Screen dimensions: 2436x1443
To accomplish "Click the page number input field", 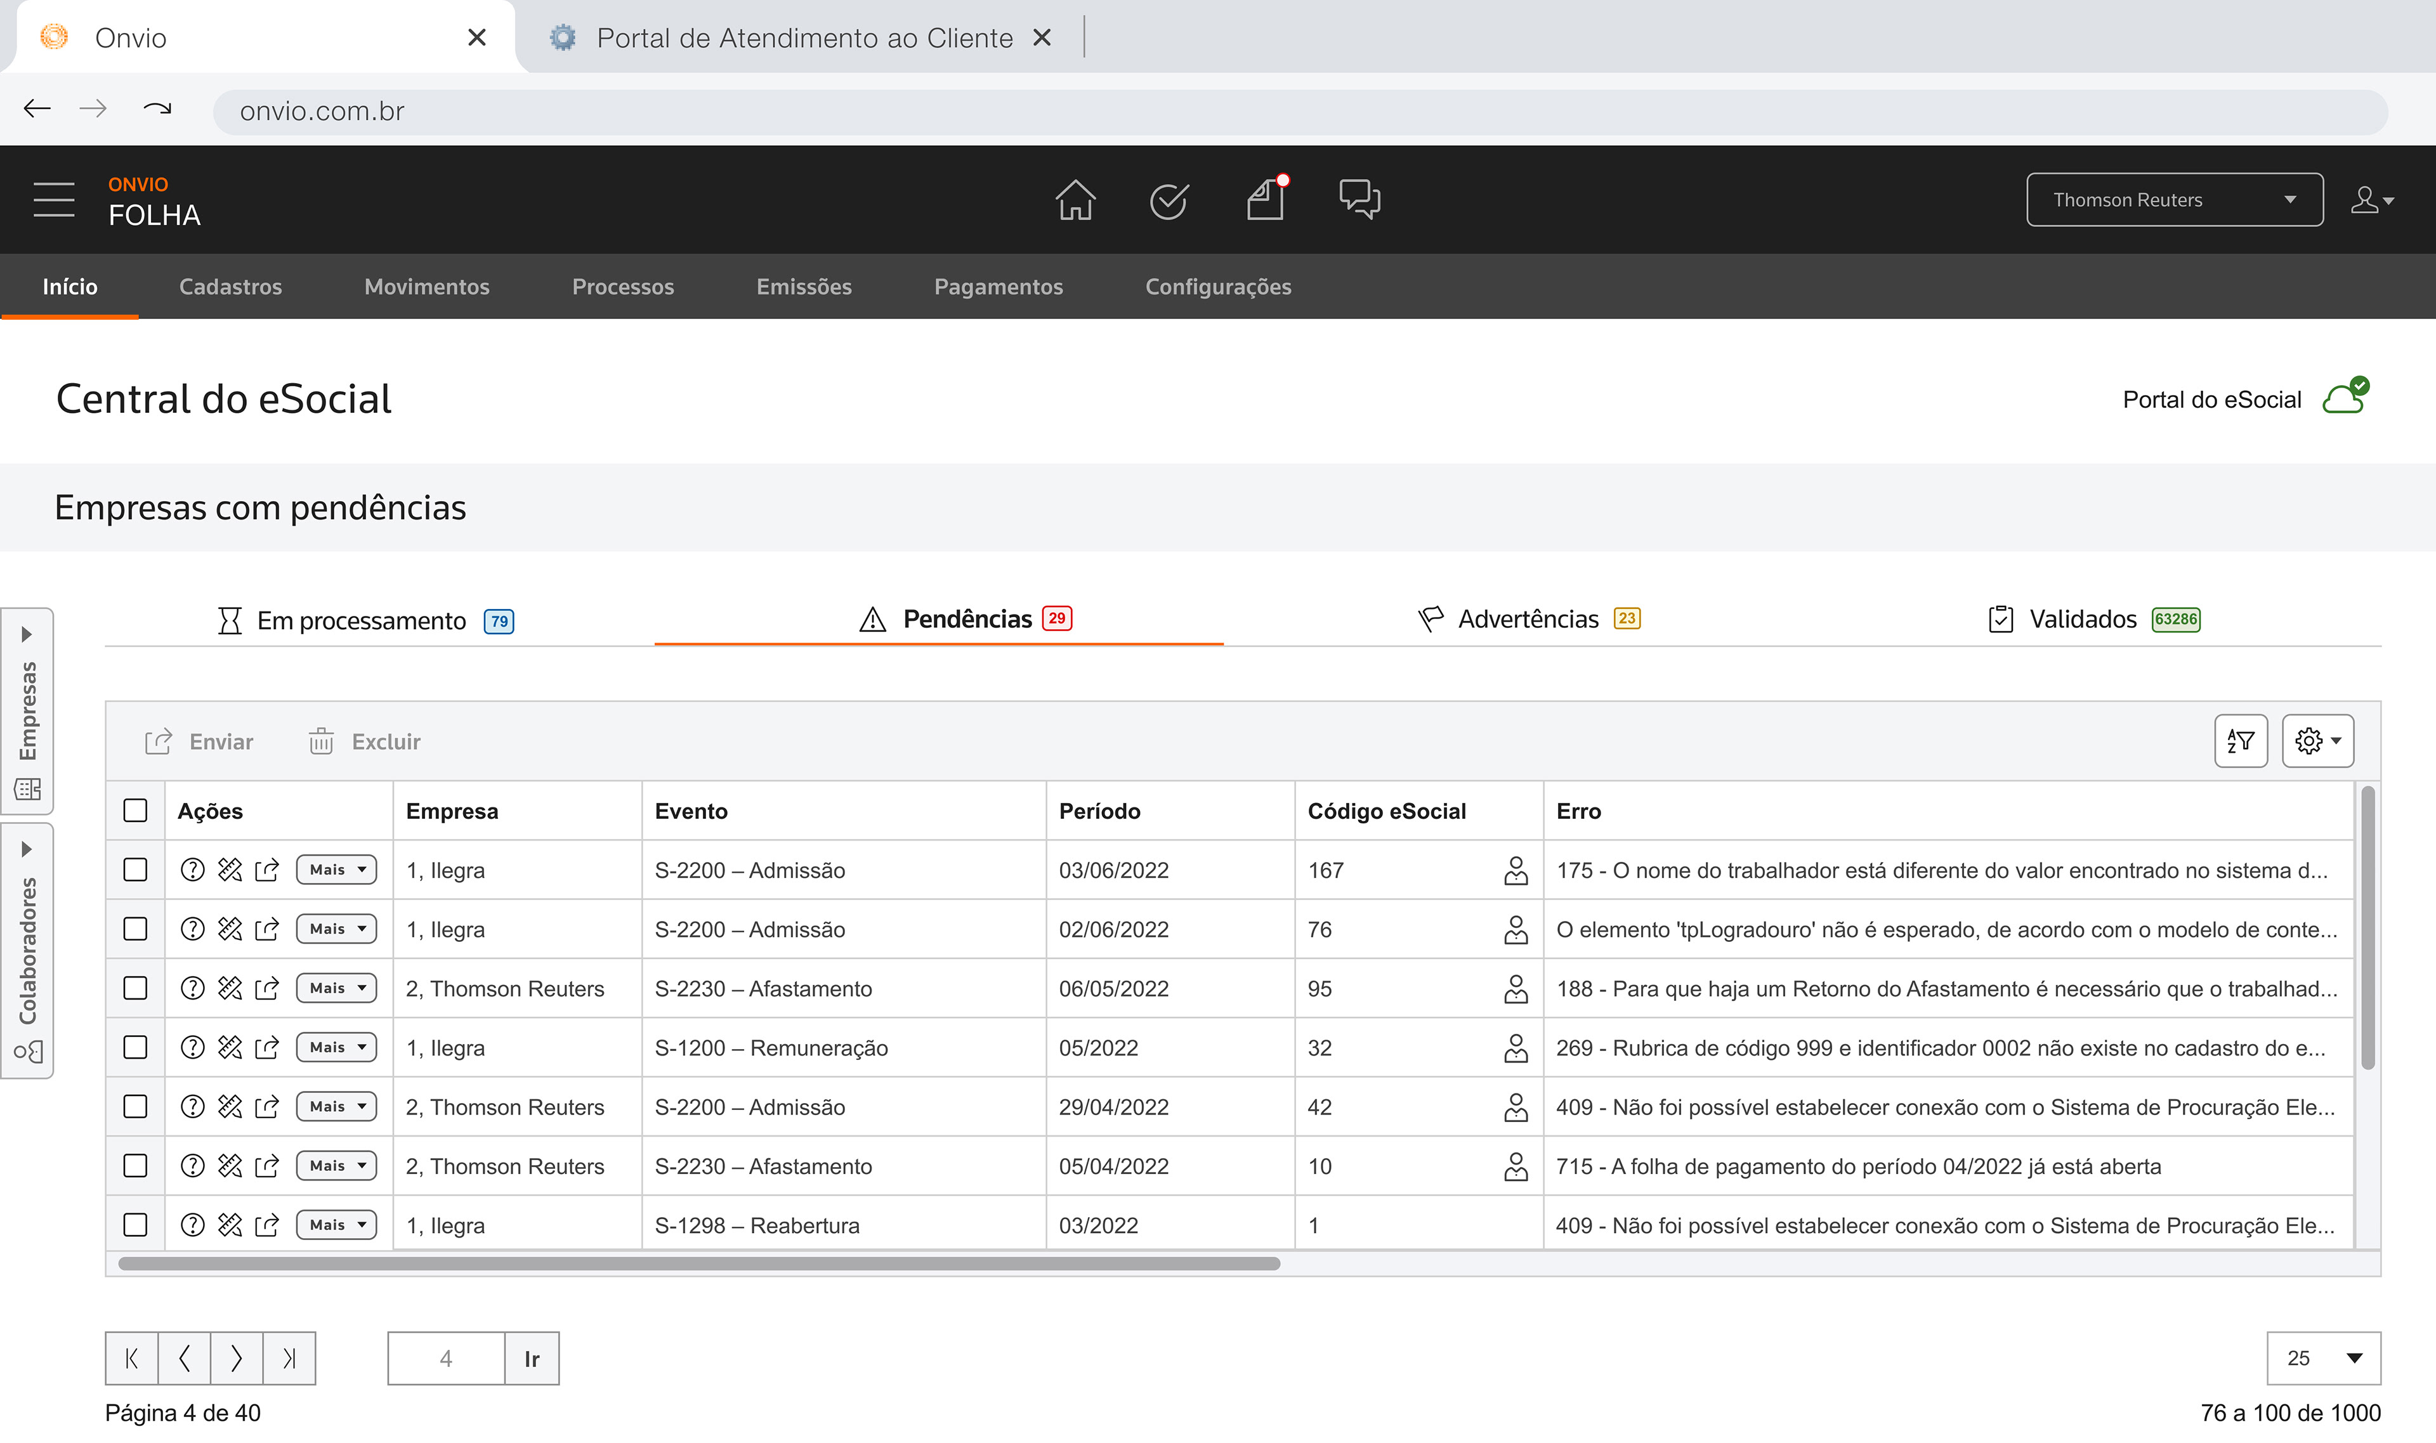I will click(445, 1359).
